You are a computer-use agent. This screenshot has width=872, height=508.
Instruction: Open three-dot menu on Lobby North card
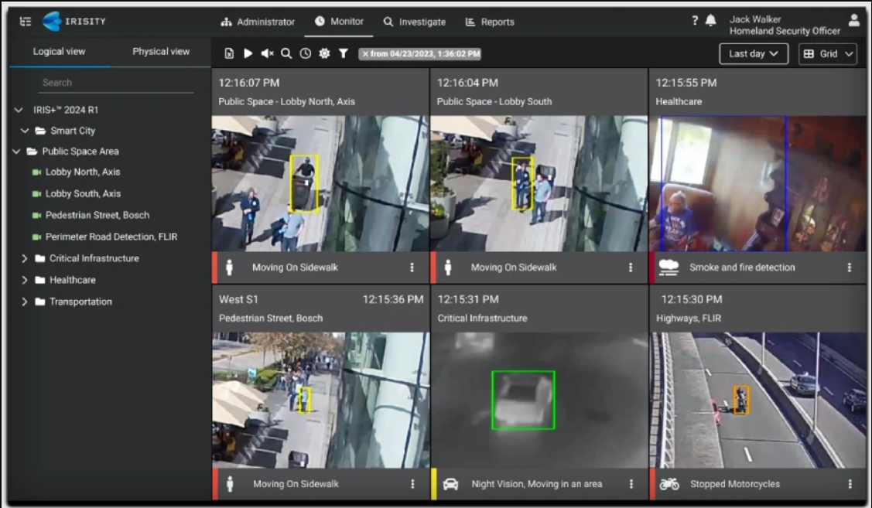(x=412, y=268)
